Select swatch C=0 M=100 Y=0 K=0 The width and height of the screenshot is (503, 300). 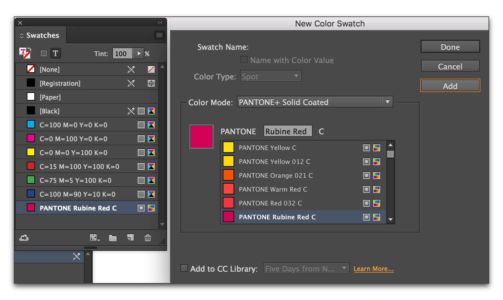click(87, 139)
